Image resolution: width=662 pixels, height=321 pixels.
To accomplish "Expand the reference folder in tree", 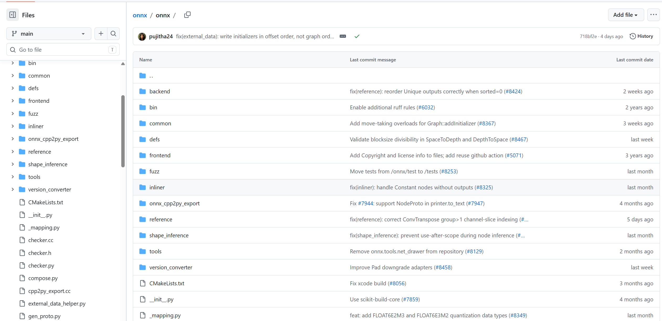I will pyautogui.click(x=13, y=152).
